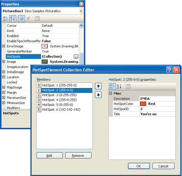The height and width of the screenshot is (176, 182).
Task: Click Alphabetical icon in Collection Editor property grid
Action: 119,87
